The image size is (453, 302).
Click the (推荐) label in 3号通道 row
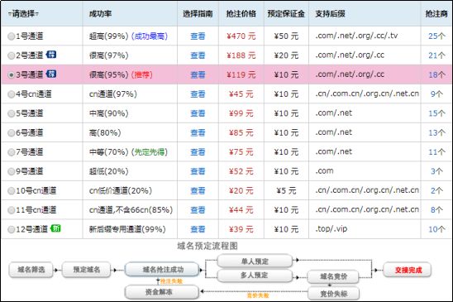(x=141, y=74)
